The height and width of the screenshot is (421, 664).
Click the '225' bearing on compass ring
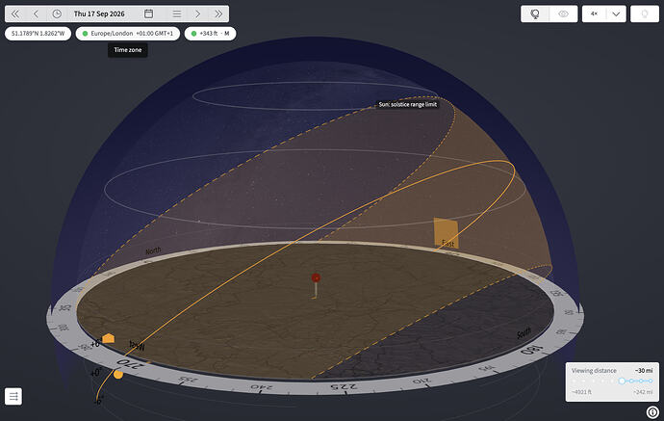click(344, 386)
